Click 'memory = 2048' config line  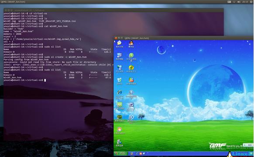point(12,34)
